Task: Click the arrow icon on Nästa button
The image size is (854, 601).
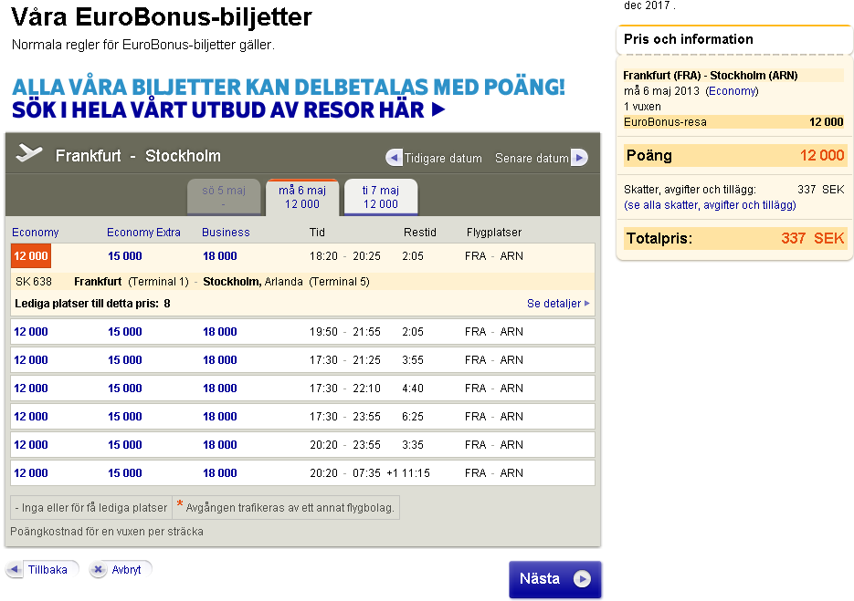Action: click(582, 579)
